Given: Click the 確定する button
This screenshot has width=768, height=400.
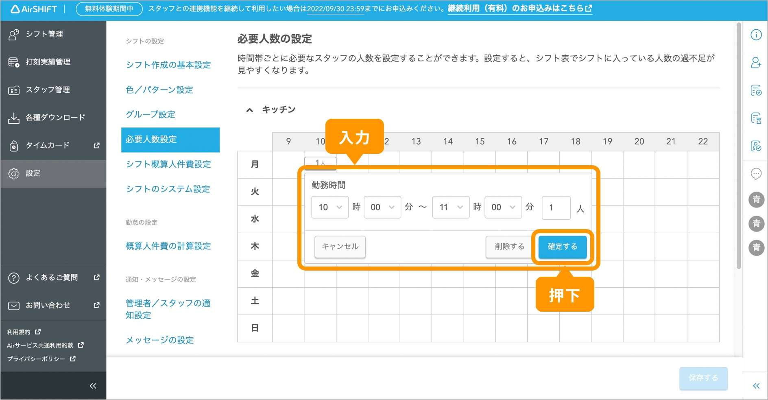Looking at the screenshot, I should pyautogui.click(x=562, y=247).
